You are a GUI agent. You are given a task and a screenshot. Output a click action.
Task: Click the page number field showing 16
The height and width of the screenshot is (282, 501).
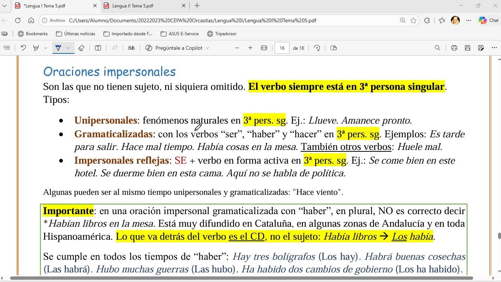[282, 48]
